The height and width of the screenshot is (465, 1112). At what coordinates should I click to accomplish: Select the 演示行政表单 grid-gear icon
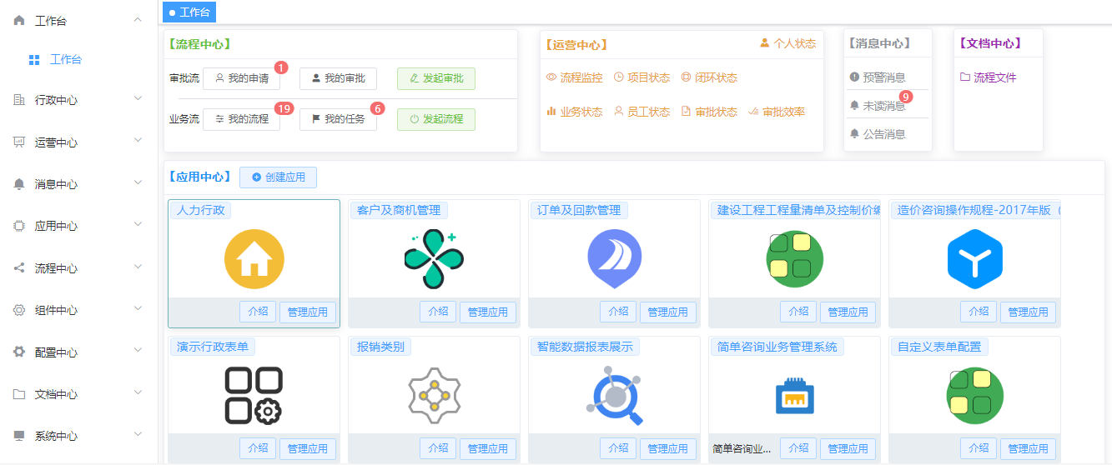tap(254, 395)
